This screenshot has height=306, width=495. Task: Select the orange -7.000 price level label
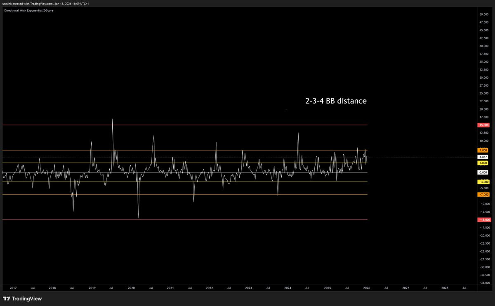(x=483, y=195)
